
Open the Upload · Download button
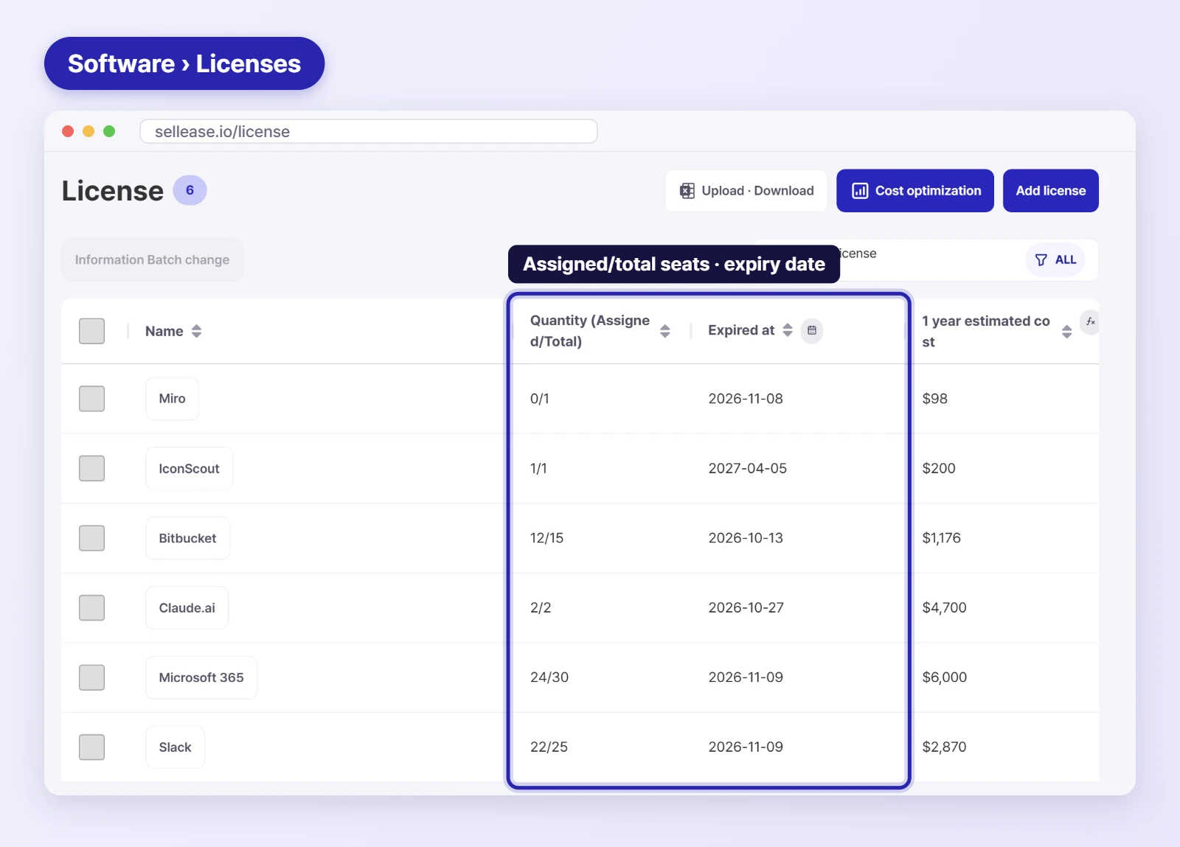746,191
